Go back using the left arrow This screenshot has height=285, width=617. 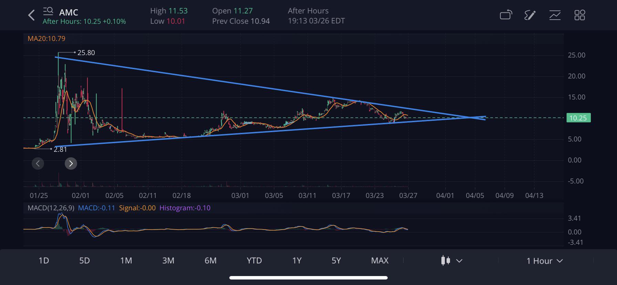tap(31, 15)
